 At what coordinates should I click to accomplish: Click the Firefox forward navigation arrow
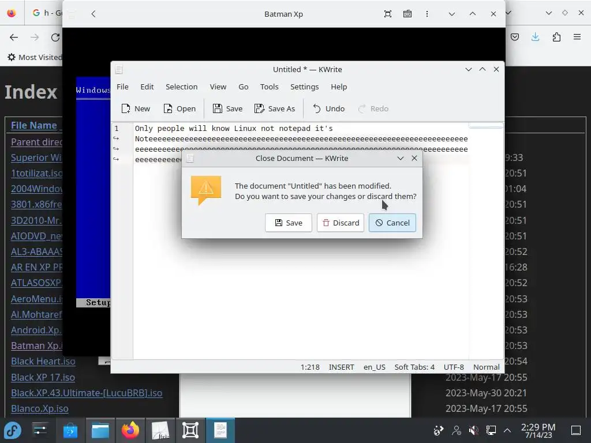35,37
